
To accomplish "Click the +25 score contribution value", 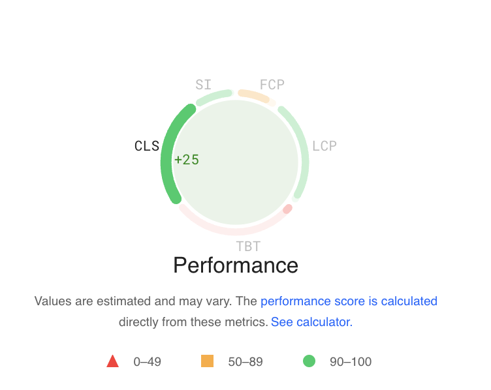I will tap(187, 160).
